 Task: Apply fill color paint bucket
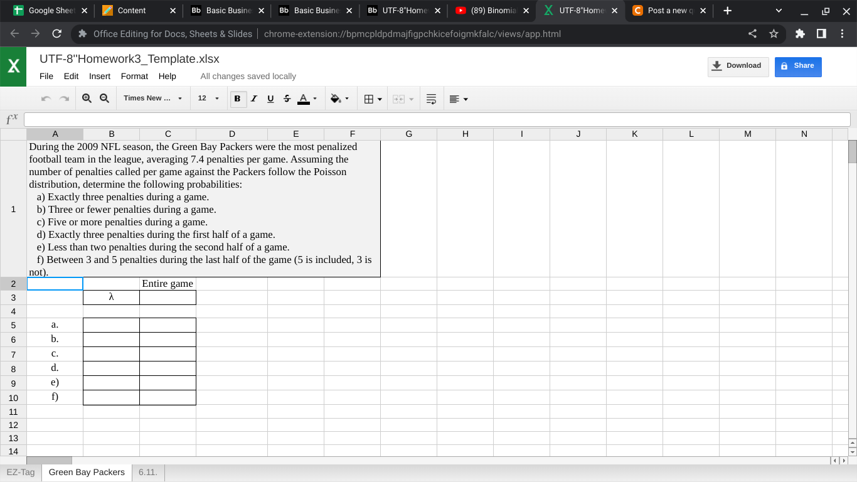336,99
